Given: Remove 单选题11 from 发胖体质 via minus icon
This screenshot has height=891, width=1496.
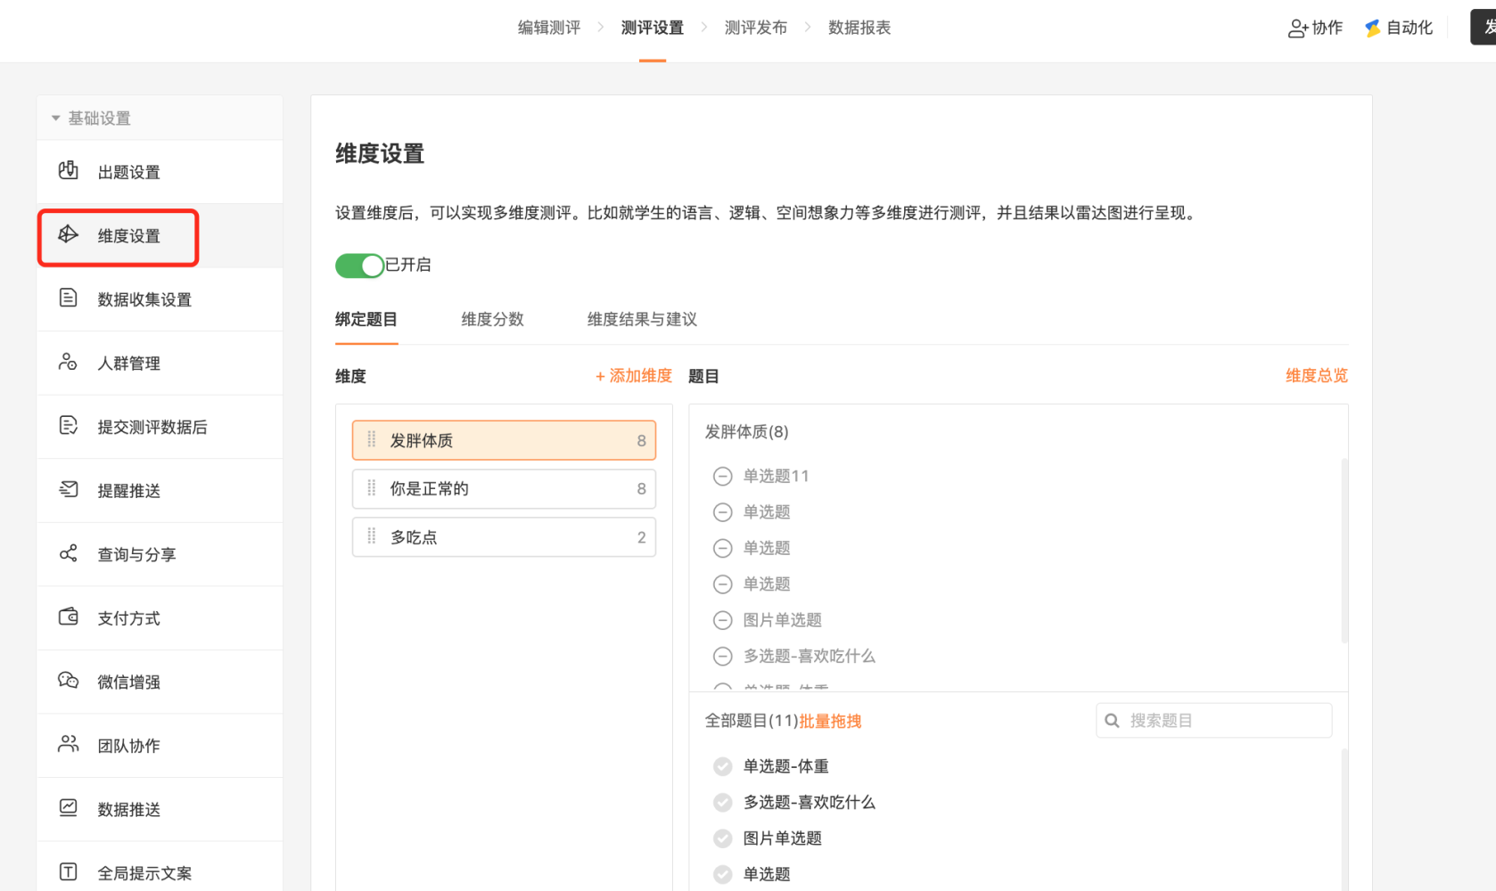Looking at the screenshot, I should 723,477.
